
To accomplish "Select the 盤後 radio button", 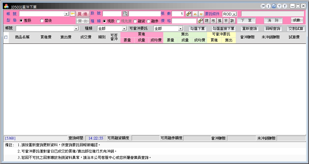I will pyautogui.click(x=42, y=21).
